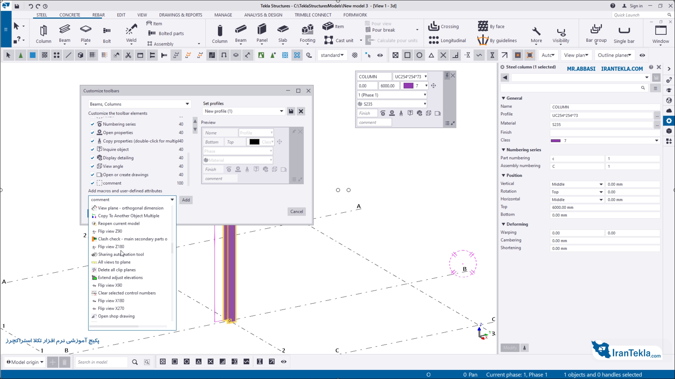This screenshot has width=675, height=379.
Task: Toggle the eye icon next to Outline planes
Action: tap(642, 55)
